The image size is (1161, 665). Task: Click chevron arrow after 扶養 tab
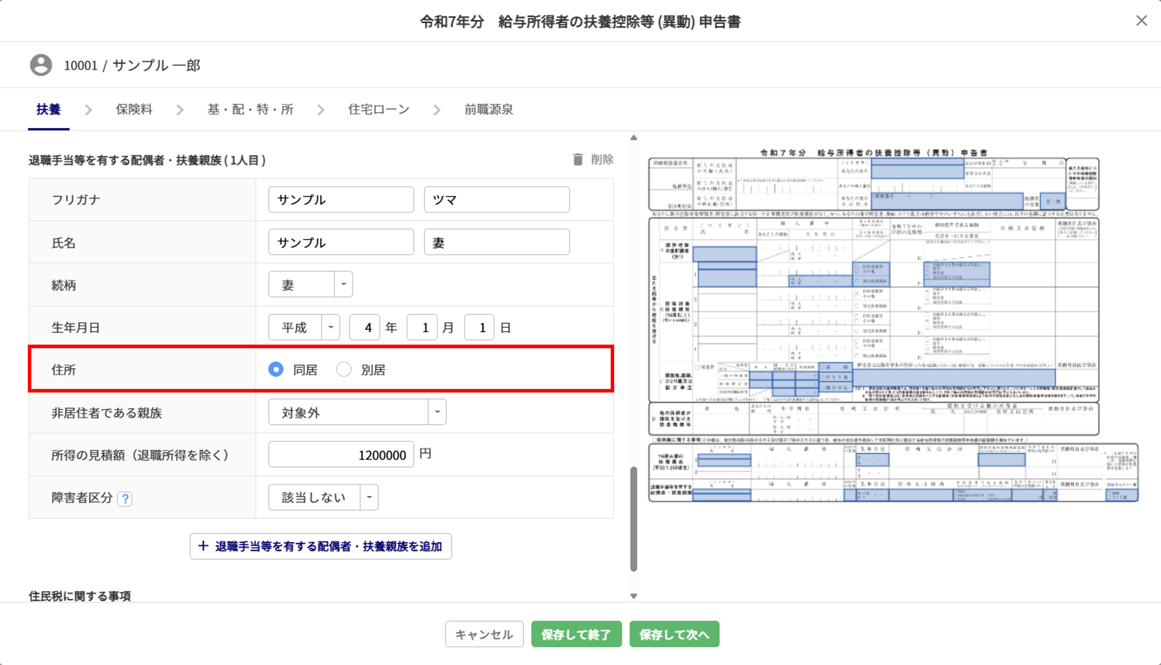89,110
